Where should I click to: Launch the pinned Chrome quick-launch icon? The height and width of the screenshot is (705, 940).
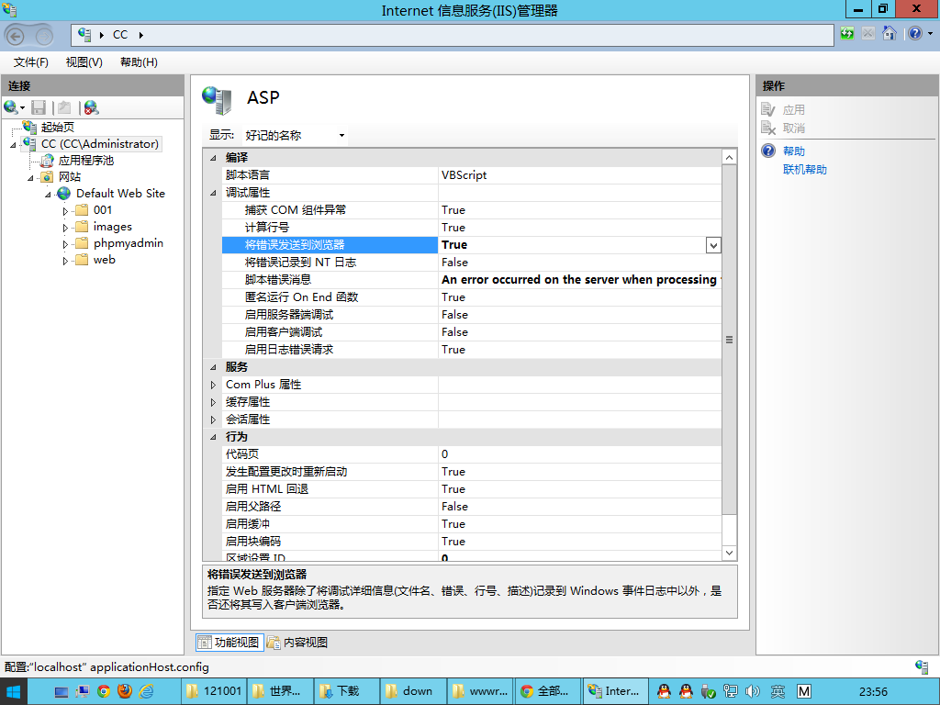point(104,692)
